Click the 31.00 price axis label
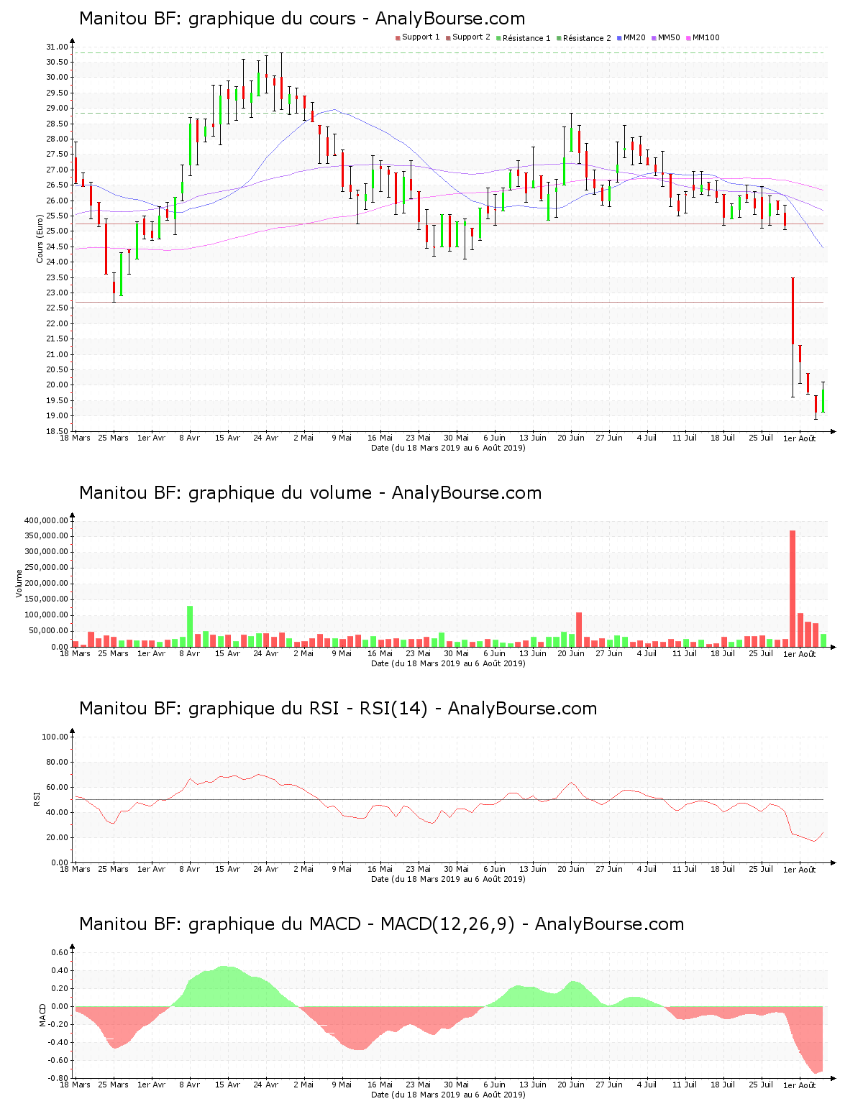The width and height of the screenshot is (863, 1114). pyautogui.click(x=57, y=47)
